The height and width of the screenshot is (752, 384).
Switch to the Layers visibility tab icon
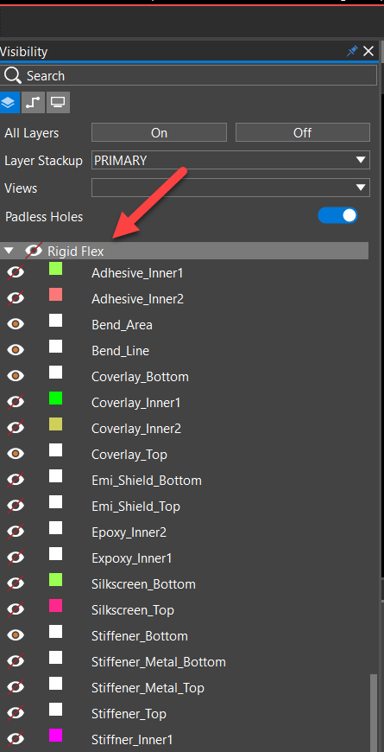pyautogui.click(x=9, y=103)
